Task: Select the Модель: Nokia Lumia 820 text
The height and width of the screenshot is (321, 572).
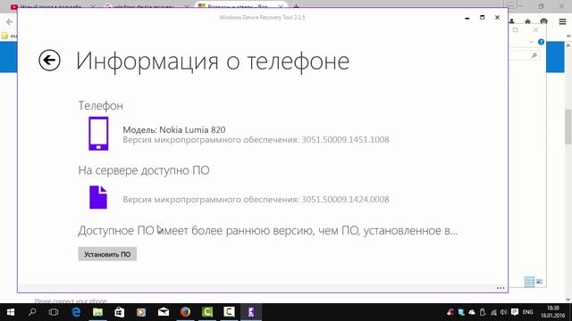Action: [x=174, y=129]
